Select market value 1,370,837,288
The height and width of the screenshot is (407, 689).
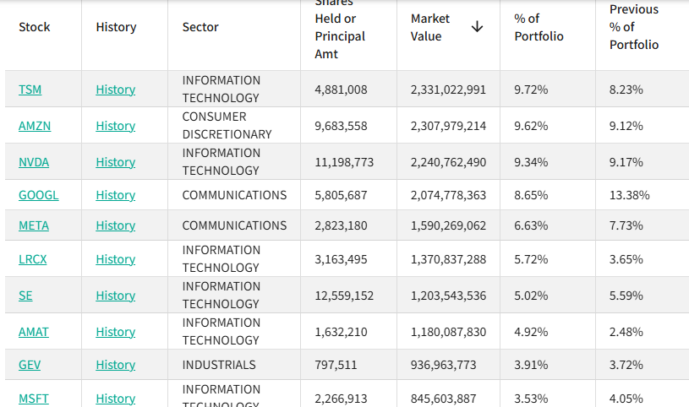448,259
